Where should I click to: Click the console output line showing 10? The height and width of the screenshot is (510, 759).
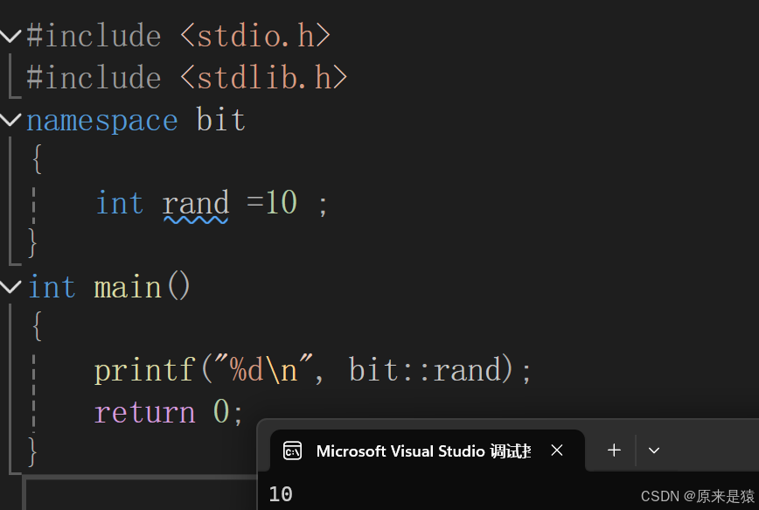coord(281,494)
